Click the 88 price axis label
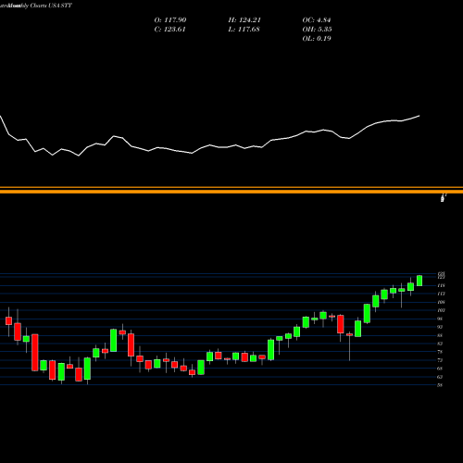The width and height of the screenshot is (463, 463). click(x=440, y=335)
